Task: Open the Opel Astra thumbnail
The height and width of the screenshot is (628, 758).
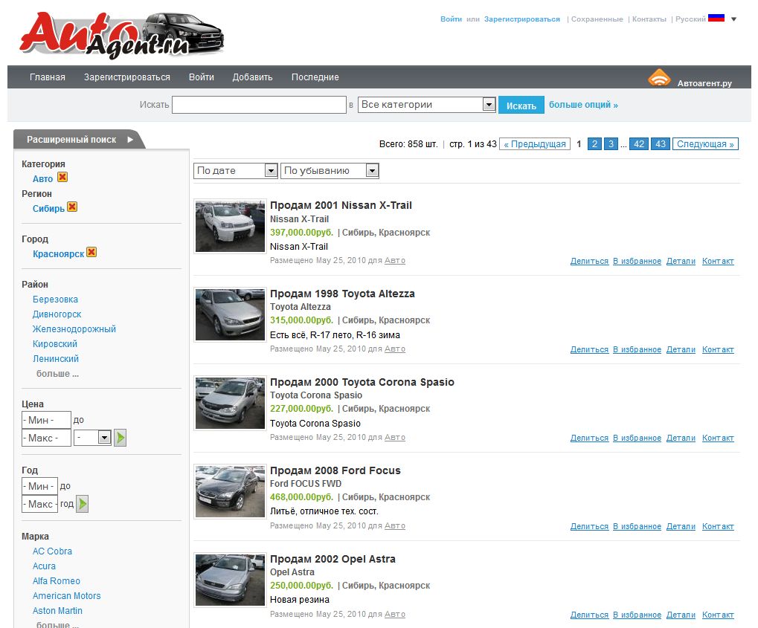Action: pos(230,580)
